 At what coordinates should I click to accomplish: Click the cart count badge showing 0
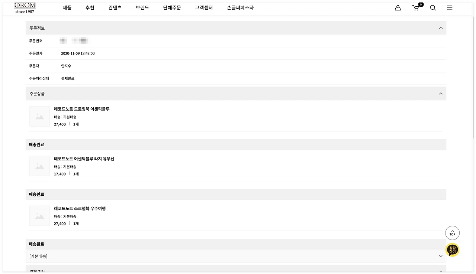click(421, 4)
